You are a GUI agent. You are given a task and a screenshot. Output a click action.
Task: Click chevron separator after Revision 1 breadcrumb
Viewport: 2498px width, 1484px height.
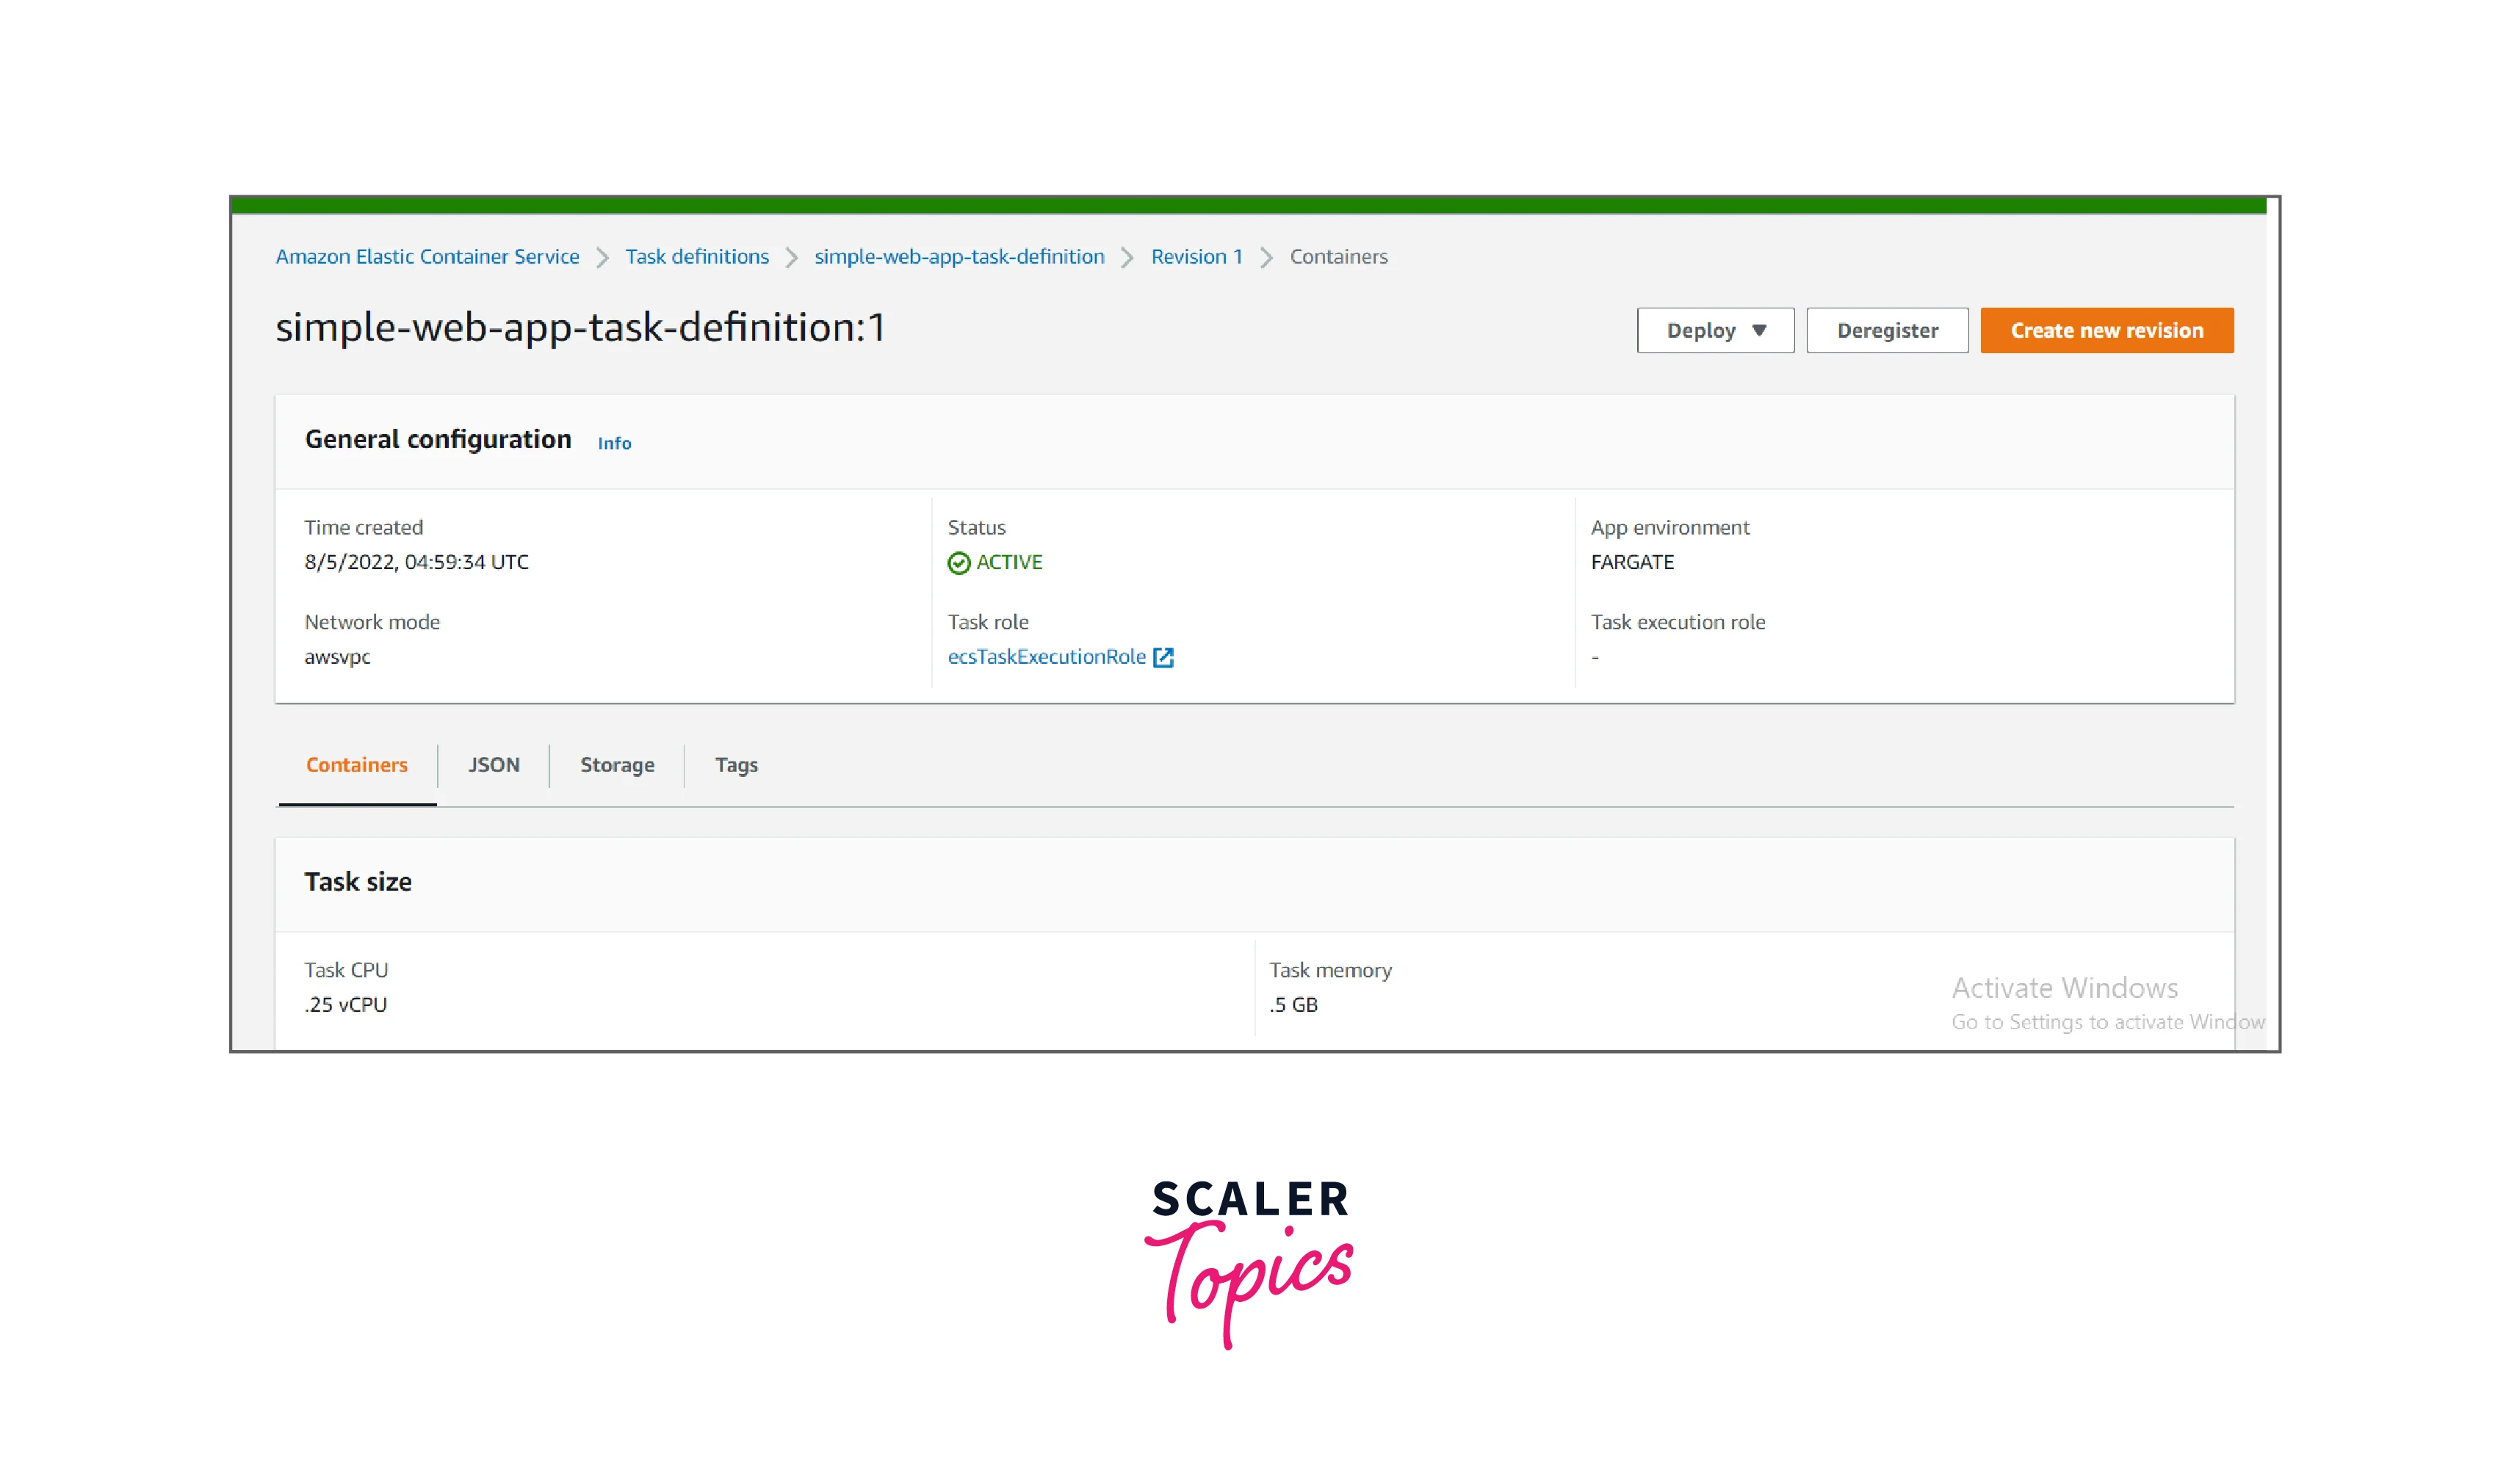pyautogui.click(x=1266, y=258)
